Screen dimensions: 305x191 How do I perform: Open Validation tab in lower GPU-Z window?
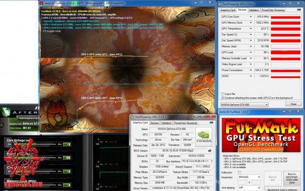166,123
